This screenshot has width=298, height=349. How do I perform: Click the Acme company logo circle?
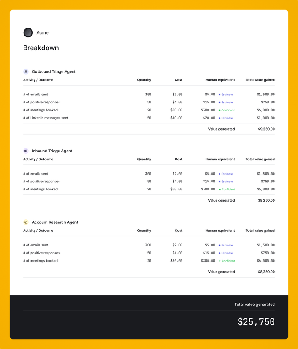[28, 32]
